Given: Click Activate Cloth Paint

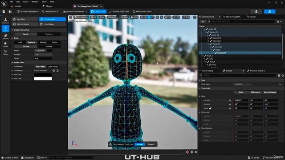Looking at the screenshot, I should click(119, 12).
